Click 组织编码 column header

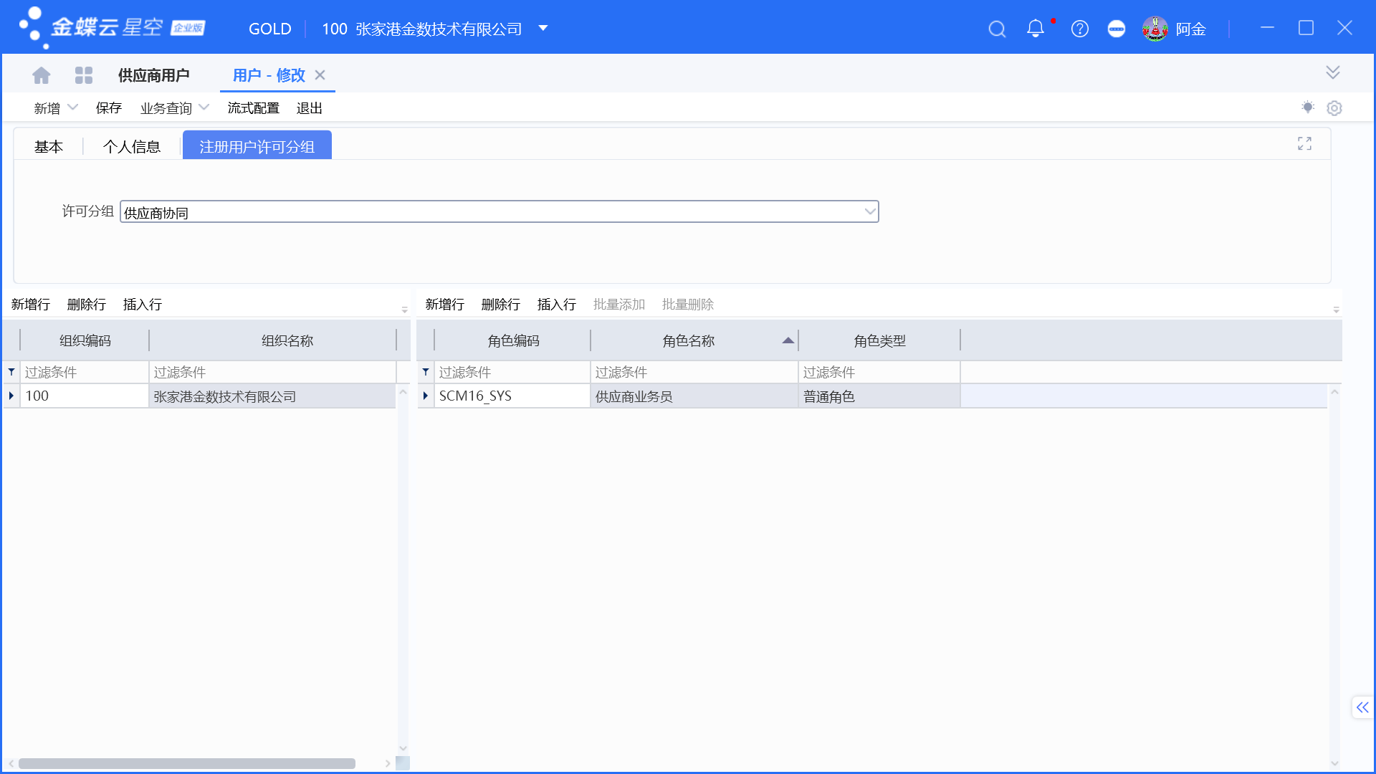[85, 340]
